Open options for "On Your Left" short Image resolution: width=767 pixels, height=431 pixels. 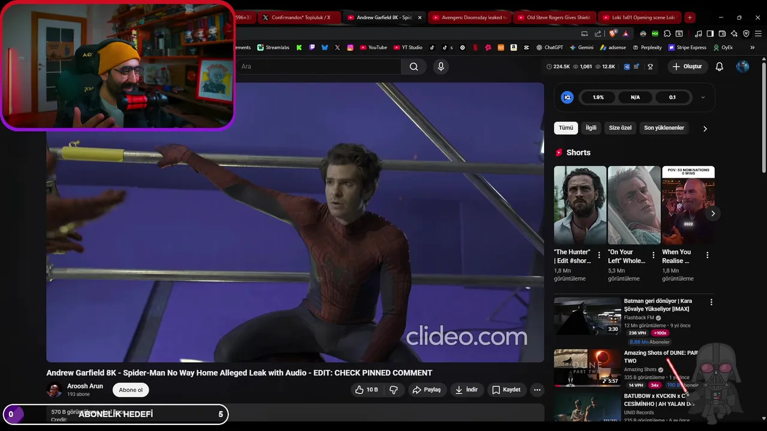[x=653, y=255]
